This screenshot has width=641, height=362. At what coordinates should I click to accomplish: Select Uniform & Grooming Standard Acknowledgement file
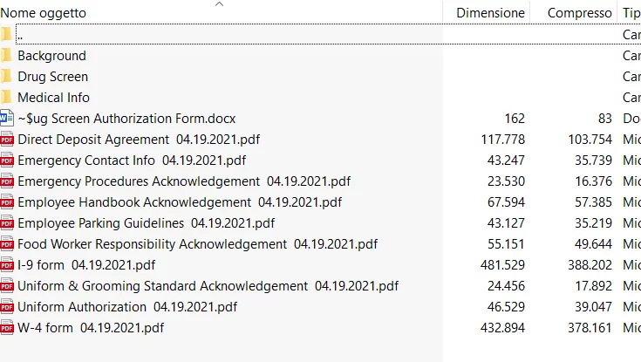(208, 286)
